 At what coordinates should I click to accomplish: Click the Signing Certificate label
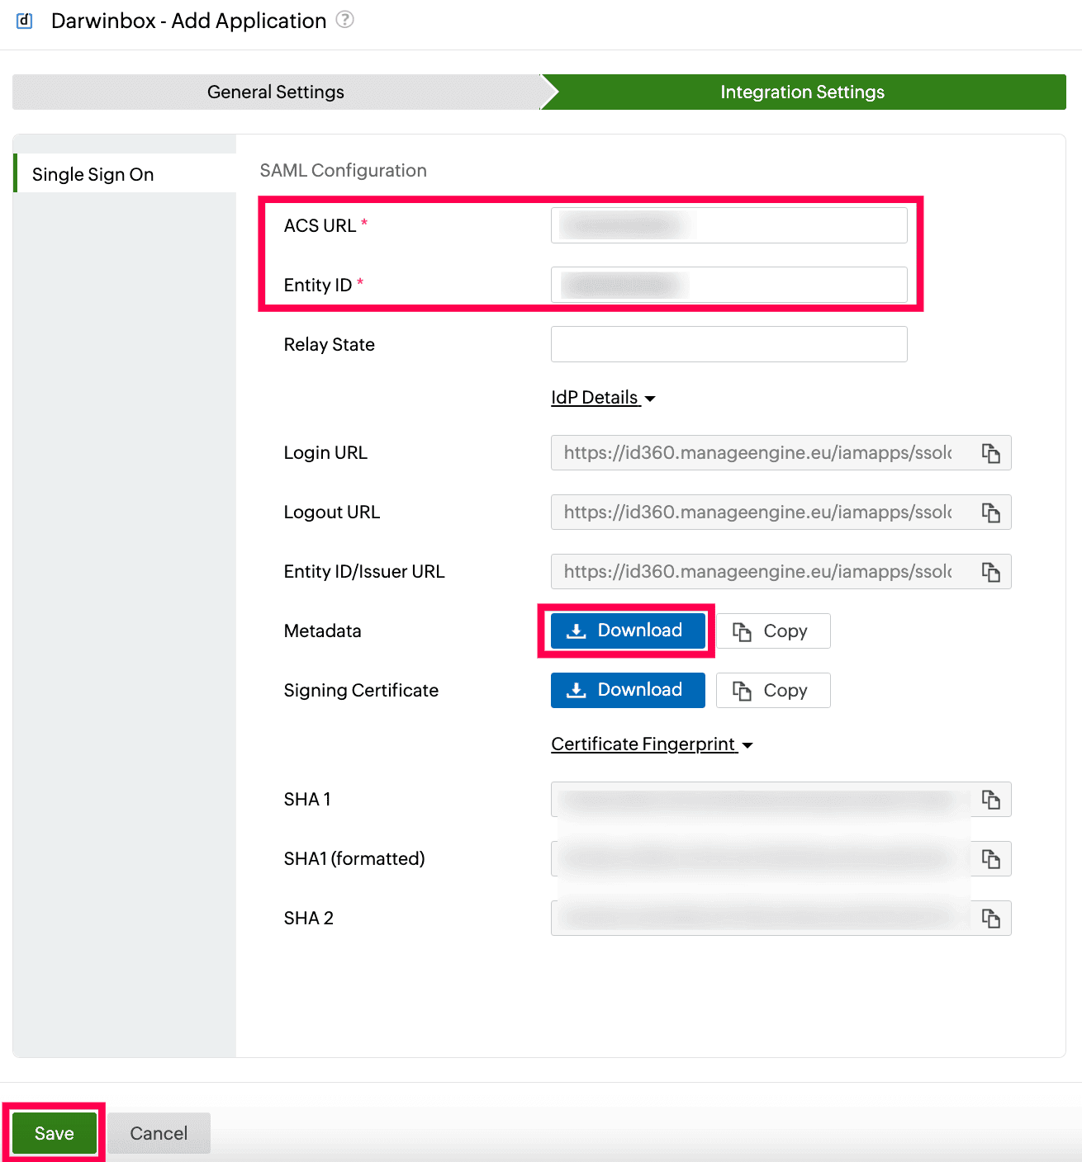361,691
